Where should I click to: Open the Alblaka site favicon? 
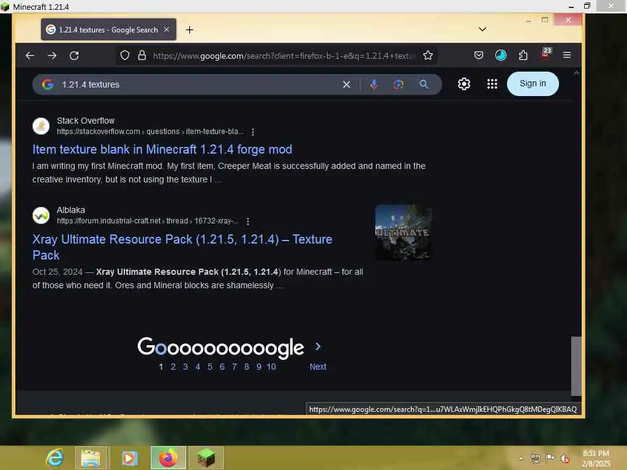pyautogui.click(x=41, y=215)
